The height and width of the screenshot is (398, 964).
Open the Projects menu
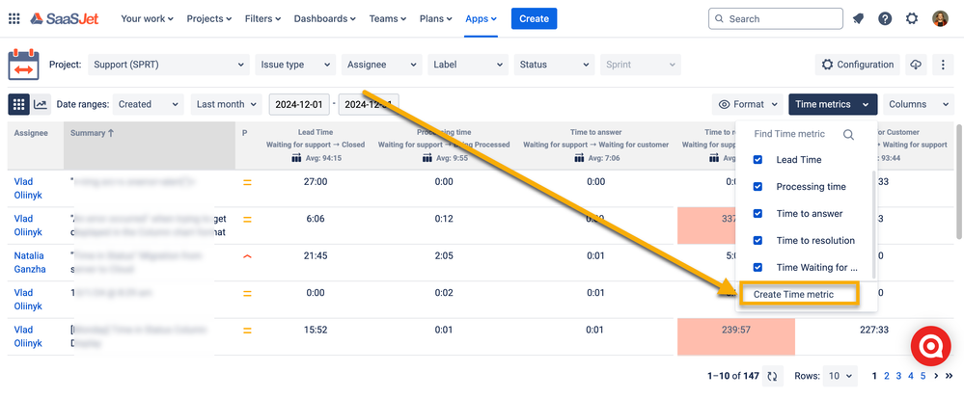209,19
